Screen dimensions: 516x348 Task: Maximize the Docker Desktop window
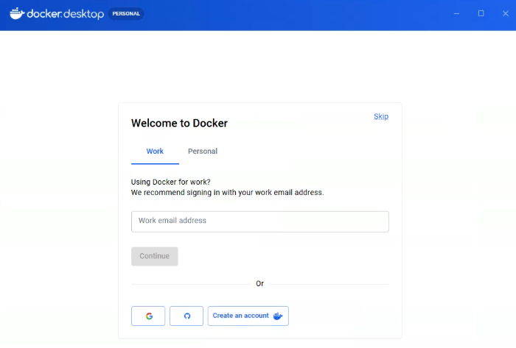[x=481, y=13]
